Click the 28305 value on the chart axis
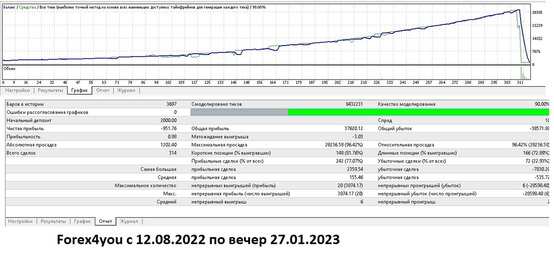 tap(538, 13)
